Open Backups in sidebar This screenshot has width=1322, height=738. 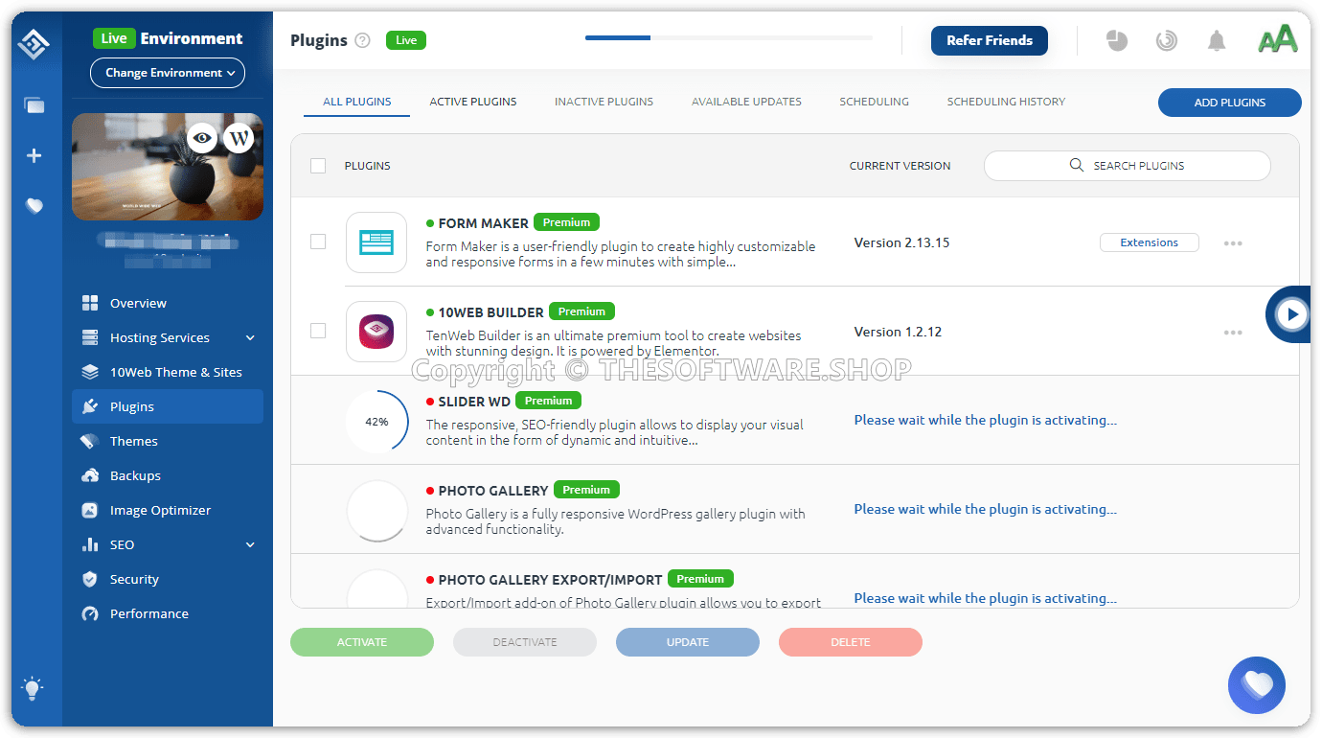pos(168,475)
